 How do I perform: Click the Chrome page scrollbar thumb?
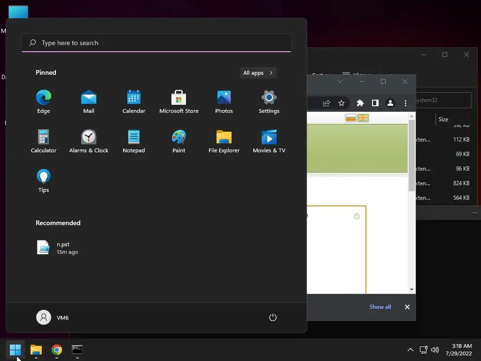(411, 155)
